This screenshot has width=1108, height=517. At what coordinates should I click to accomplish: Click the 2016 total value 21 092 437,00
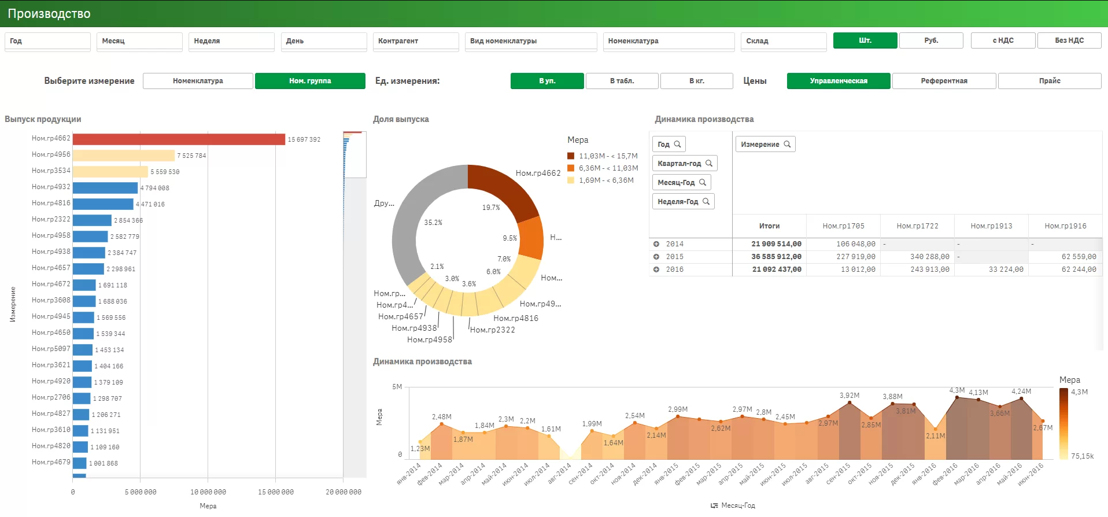point(776,269)
